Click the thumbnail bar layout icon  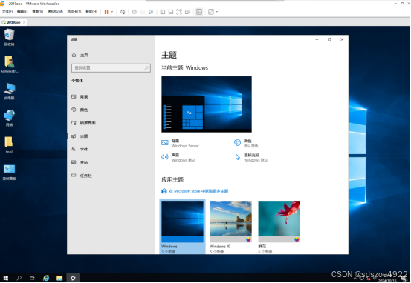171,12
